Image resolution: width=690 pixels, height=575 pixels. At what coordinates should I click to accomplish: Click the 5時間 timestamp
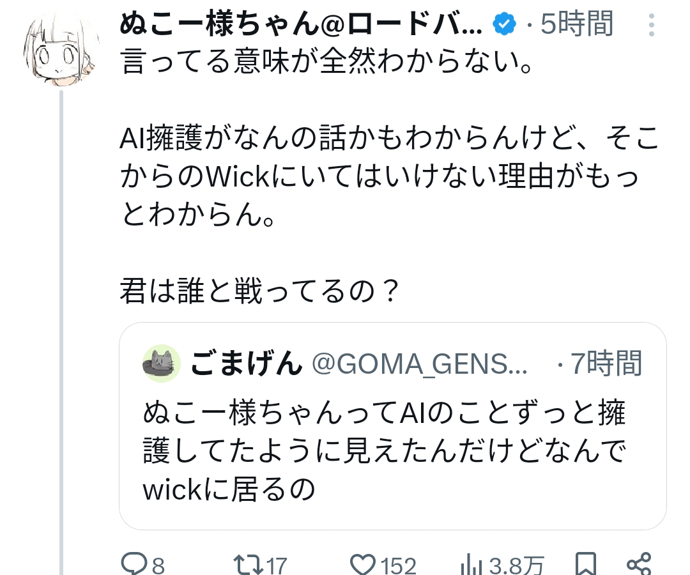point(576,24)
